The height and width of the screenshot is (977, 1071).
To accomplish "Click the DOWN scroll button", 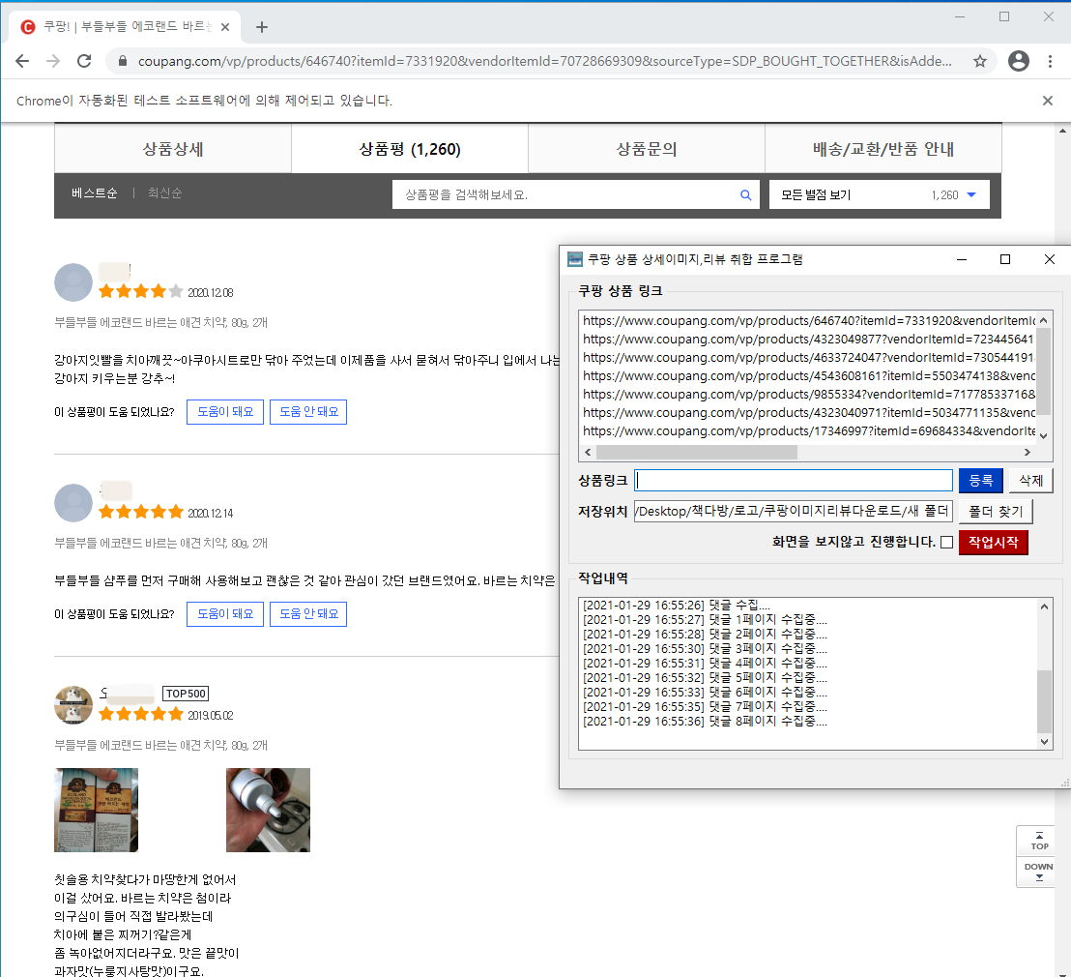I will [x=1039, y=872].
